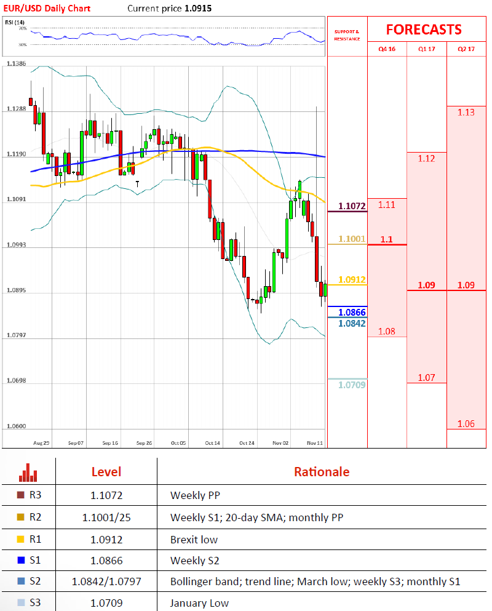Click the Level table column header

click(106, 472)
